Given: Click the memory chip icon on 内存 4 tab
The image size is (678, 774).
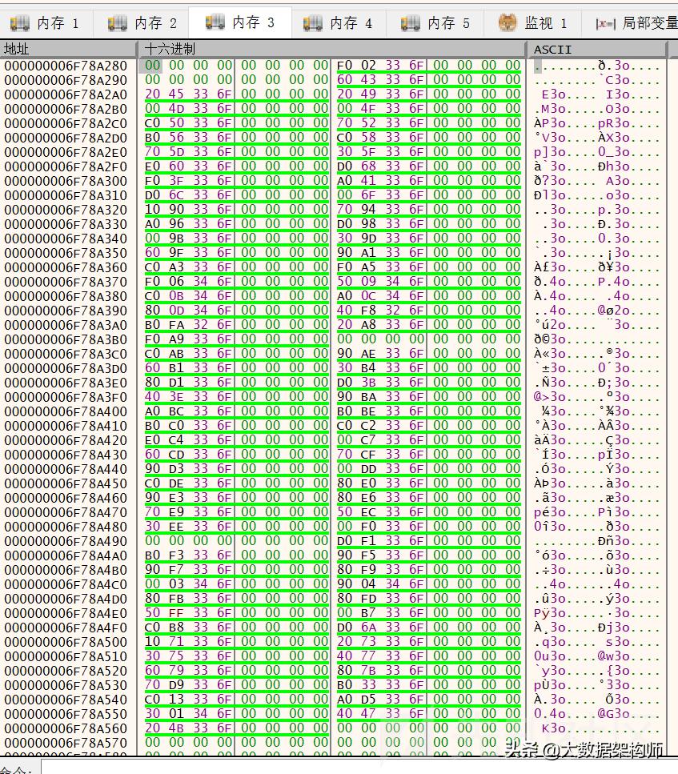Looking at the screenshot, I should [x=311, y=22].
